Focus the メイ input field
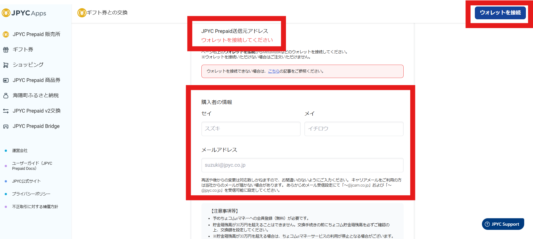 [354, 129]
